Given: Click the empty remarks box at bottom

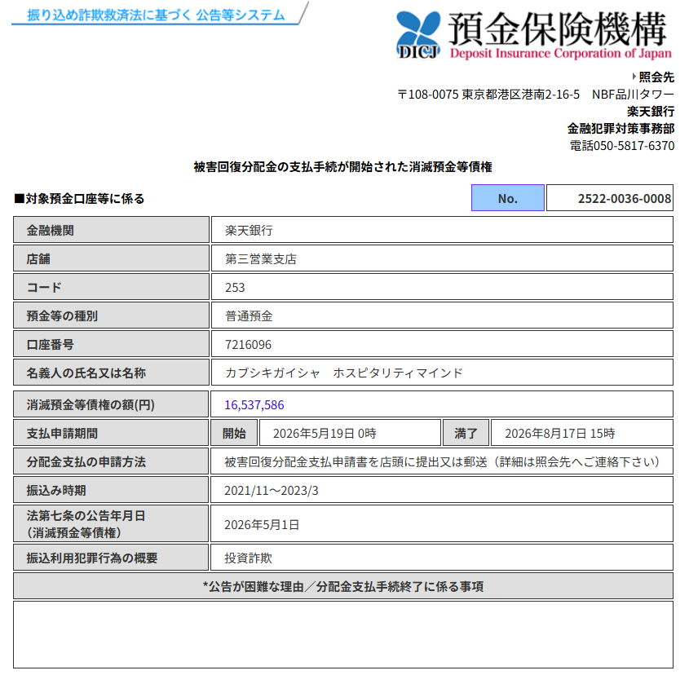Looking at the screenshot, I should pos(343,635).
